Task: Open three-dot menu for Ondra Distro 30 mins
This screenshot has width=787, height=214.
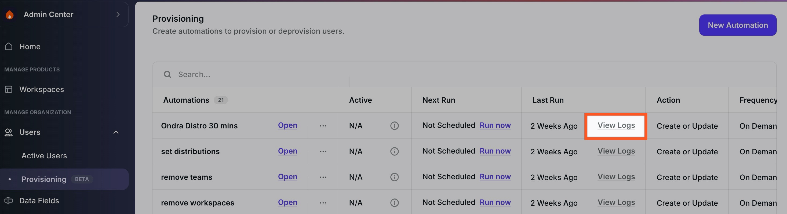Action: tap(323, 126)
